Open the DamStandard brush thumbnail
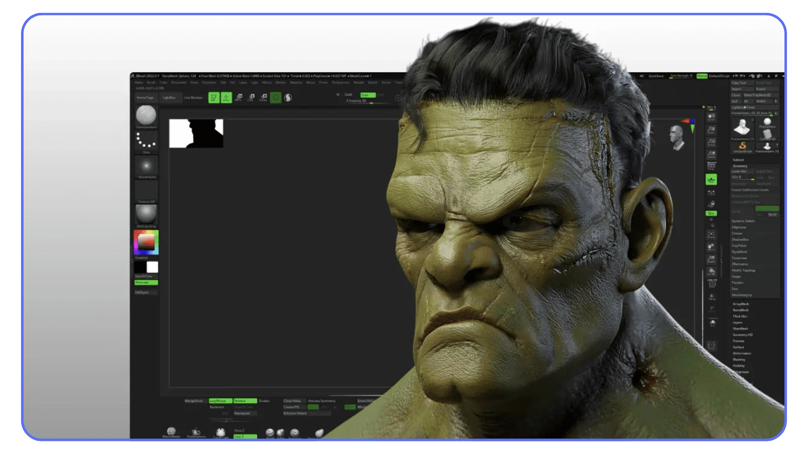Viewport: 808px width, 454px height. 146,115
